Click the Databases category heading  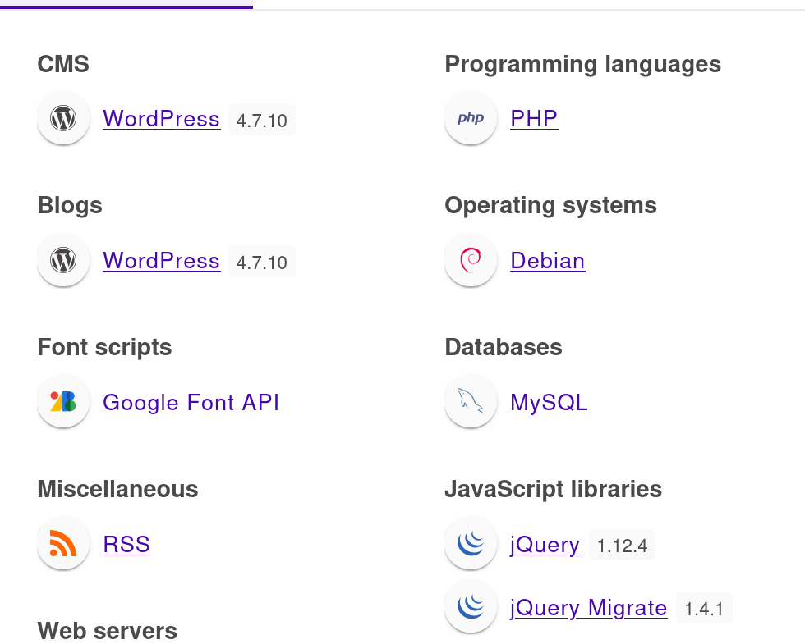pyautogui.click(x=504, y=348)
